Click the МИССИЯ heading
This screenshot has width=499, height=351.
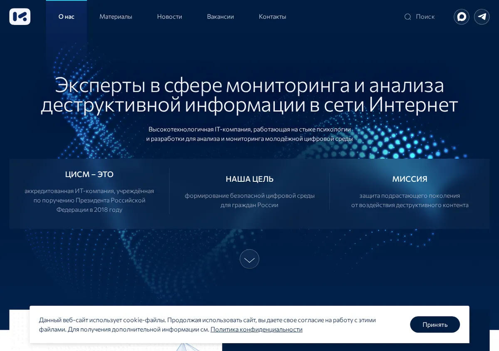(x=410, y=179)
